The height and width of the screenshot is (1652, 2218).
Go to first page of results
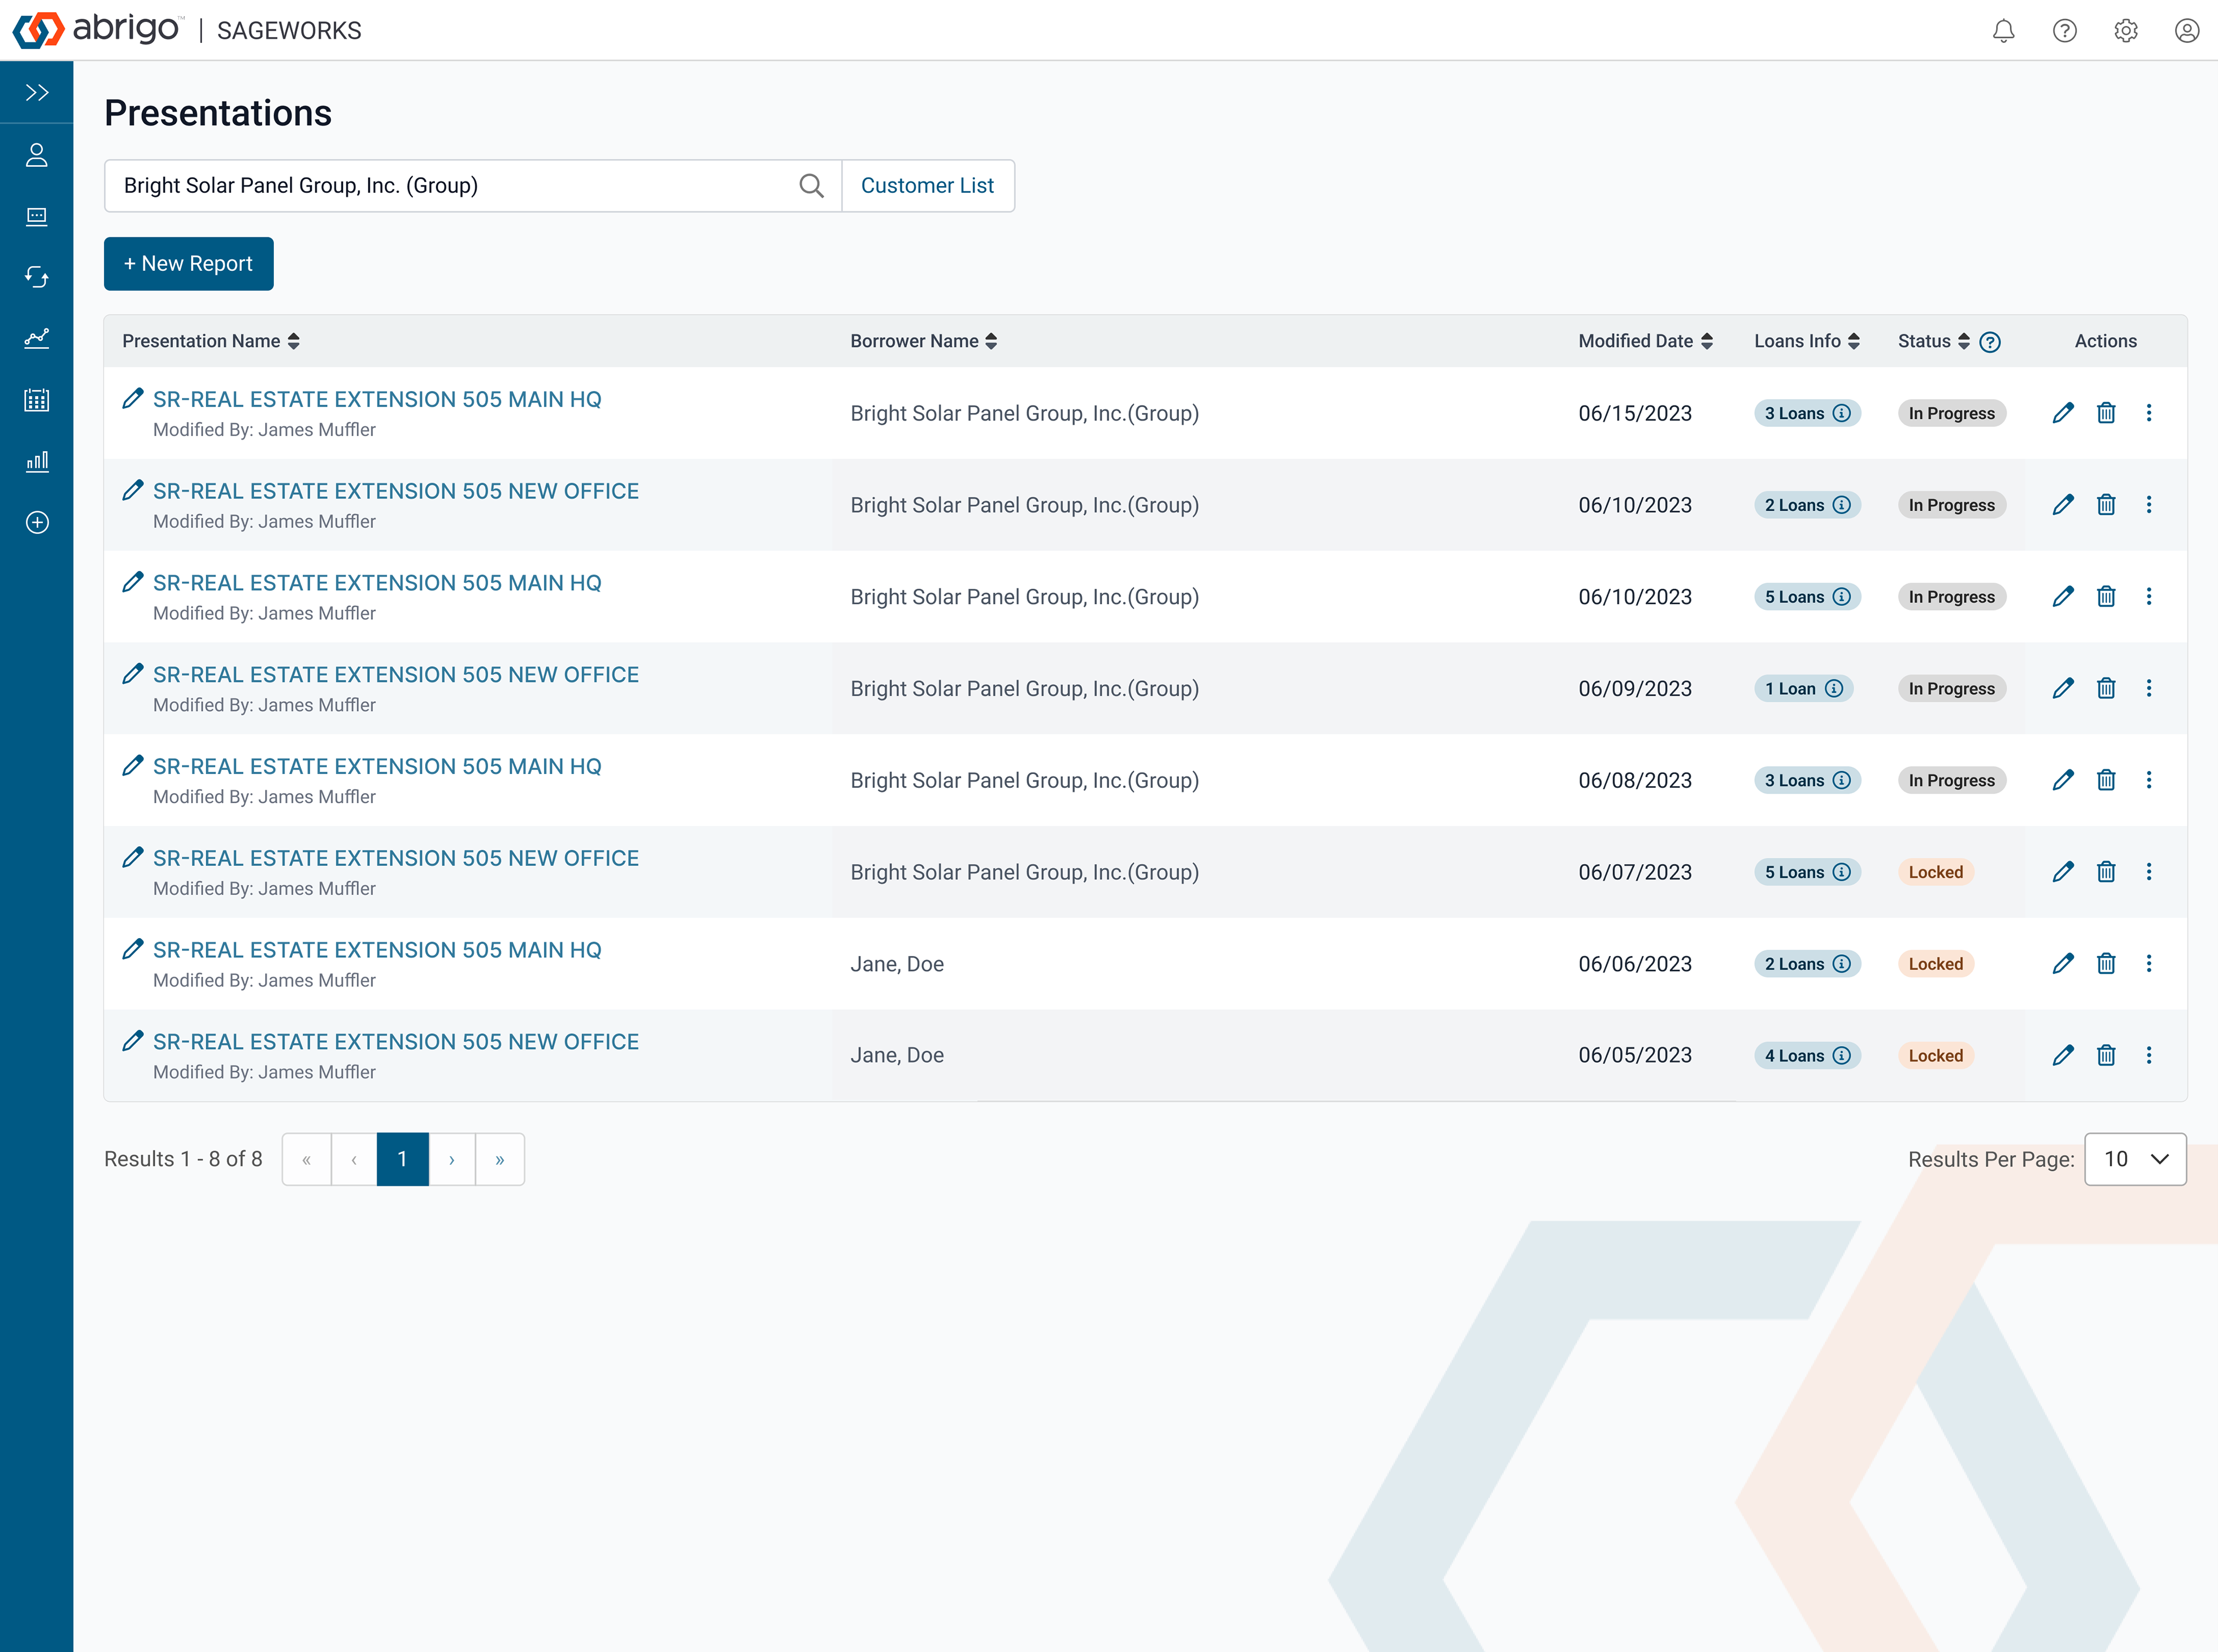pyautogui.click(x=307, y=1159)
